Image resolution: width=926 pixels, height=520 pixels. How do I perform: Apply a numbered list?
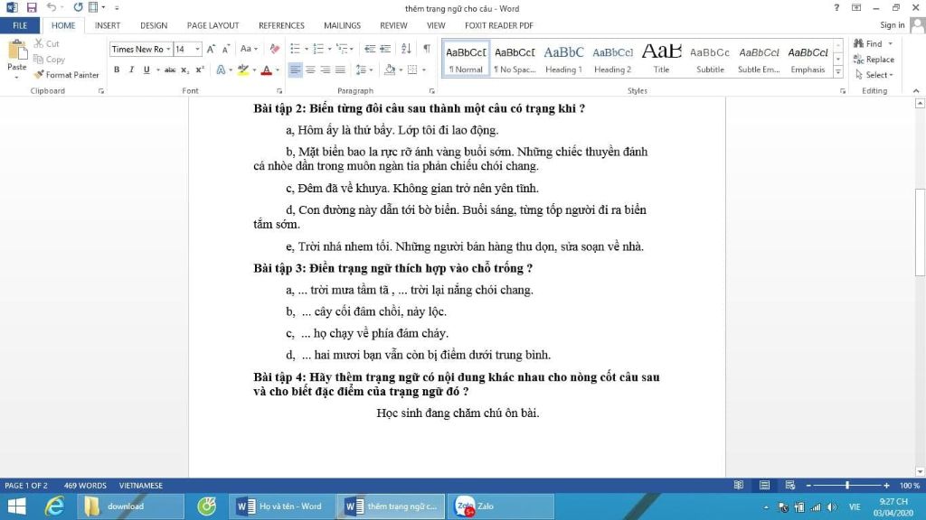pyautogui.click(x=318, y=49)
